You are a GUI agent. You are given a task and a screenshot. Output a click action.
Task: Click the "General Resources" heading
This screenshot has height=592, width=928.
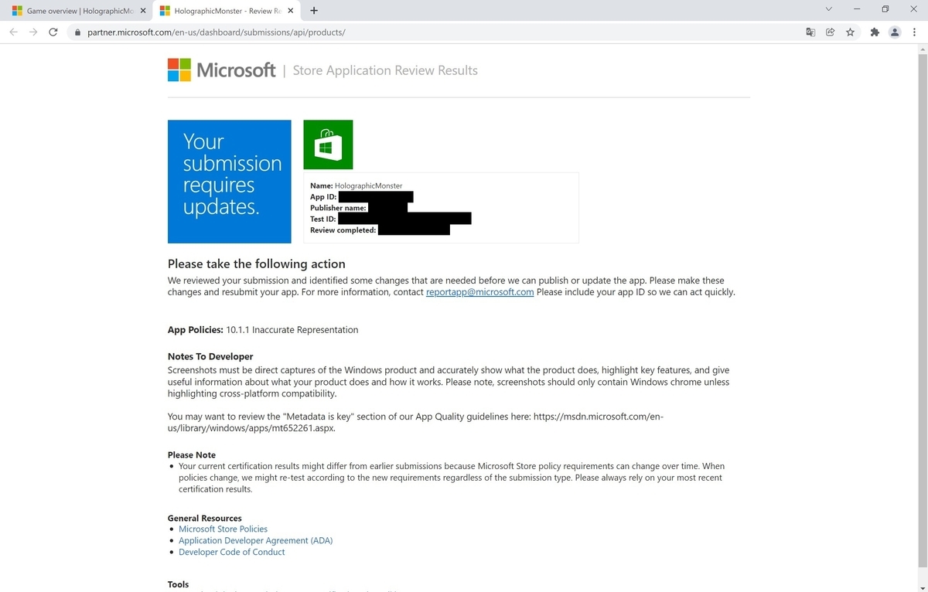tap(205, 519)
